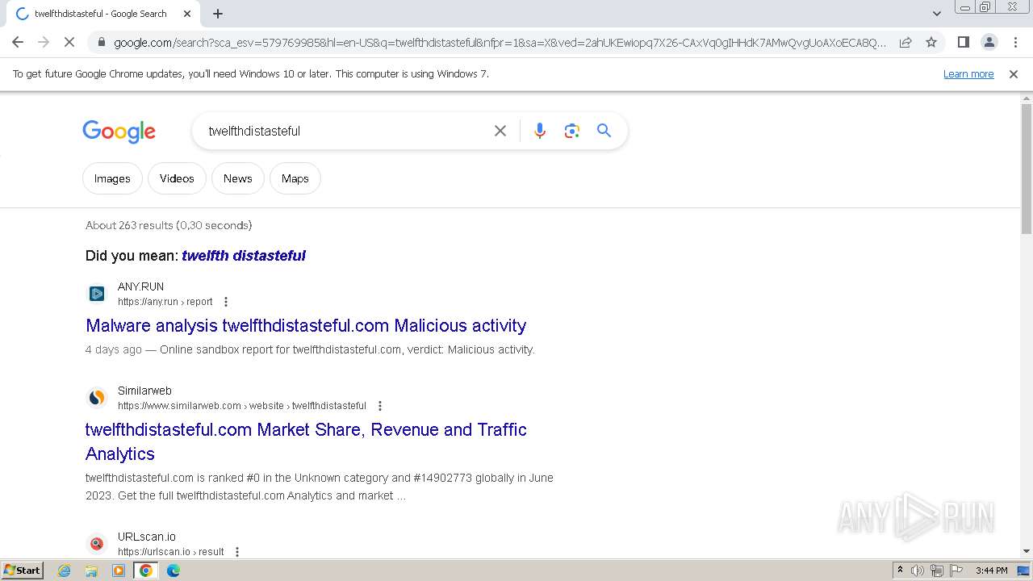This screenshot has width=1033, height=581.
Task: Show hidden system tray icons
Action: pyautogui.click(x=901, y=571)
